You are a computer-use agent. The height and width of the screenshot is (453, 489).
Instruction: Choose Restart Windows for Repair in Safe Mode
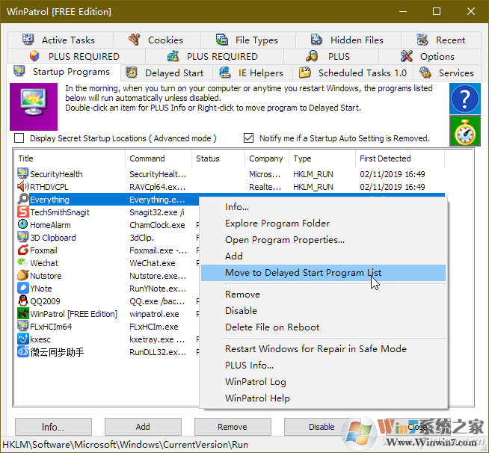point(323,348)
